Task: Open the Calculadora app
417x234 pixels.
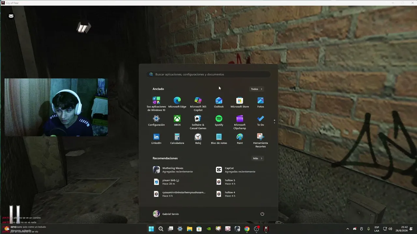Action: pyautogui.click(x=177, y=139)
